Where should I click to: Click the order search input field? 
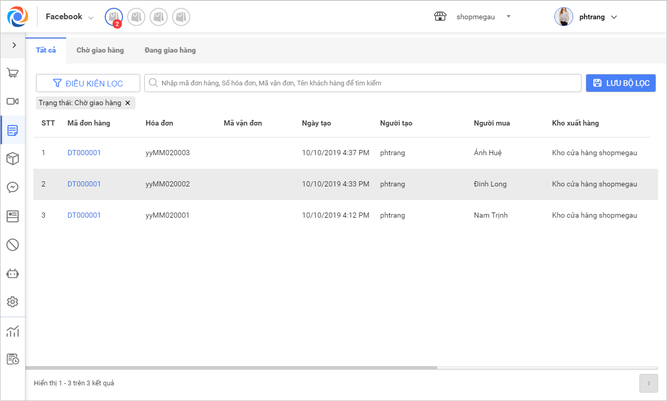pyautogui.click(x=365, y=83)
